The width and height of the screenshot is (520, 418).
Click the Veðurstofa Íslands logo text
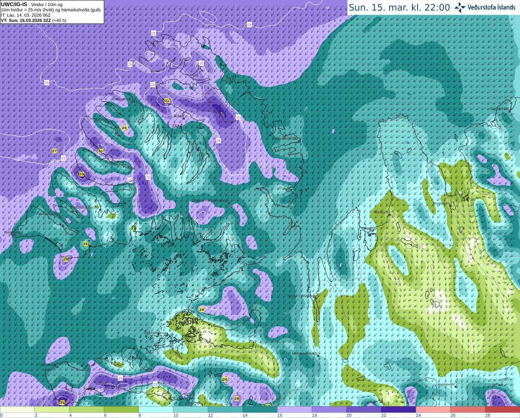[x=492, y=7]
